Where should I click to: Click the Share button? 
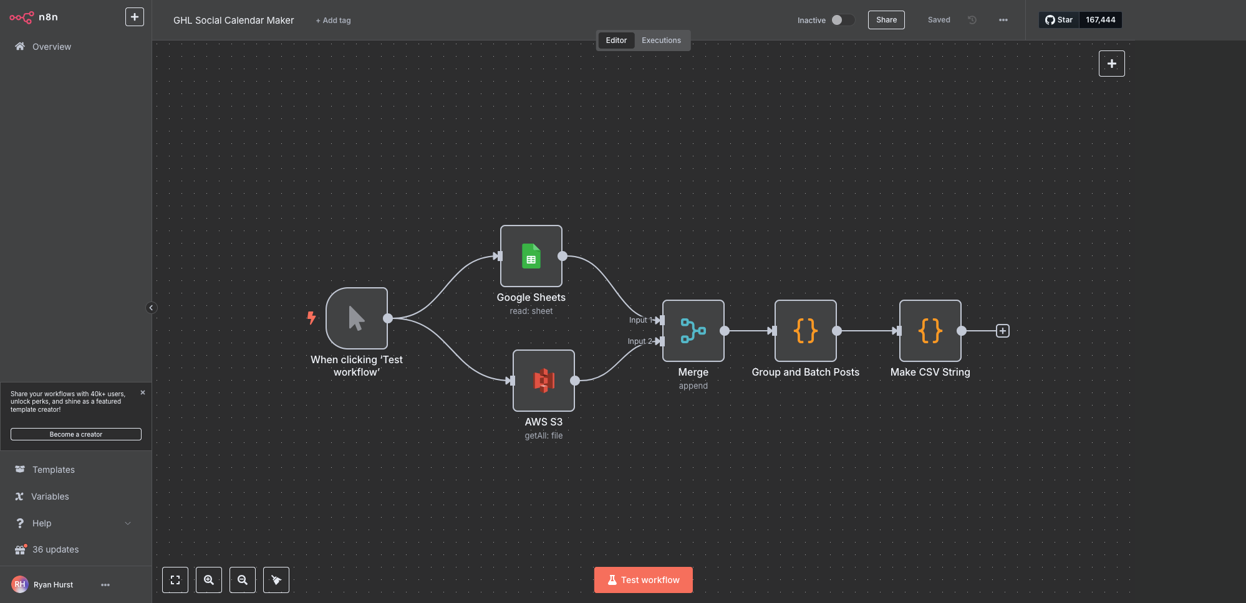886,20
